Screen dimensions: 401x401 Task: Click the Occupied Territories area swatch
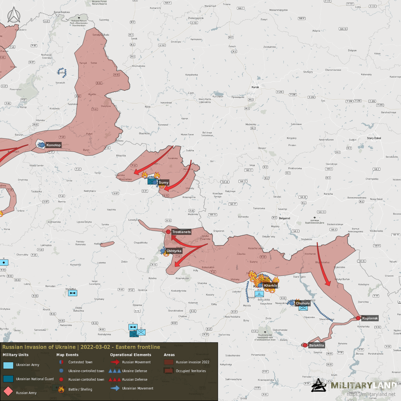(x=169, y=371)
